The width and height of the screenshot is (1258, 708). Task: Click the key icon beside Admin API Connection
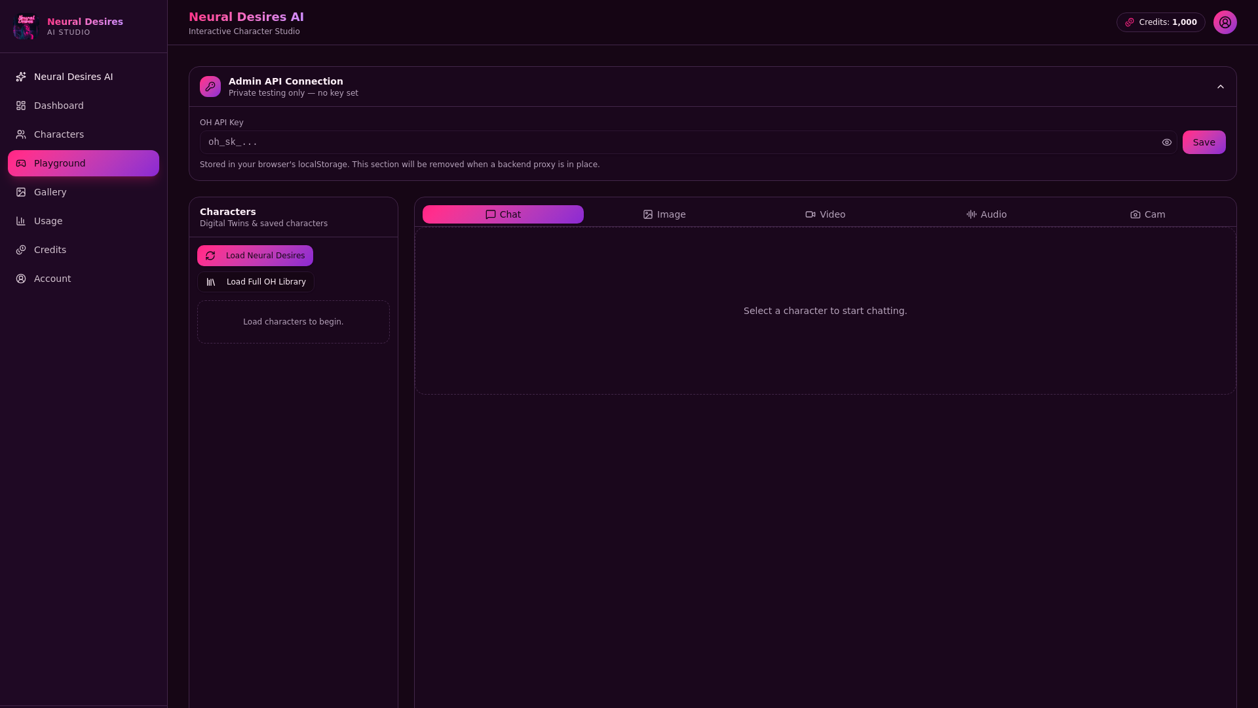(210, 87)
